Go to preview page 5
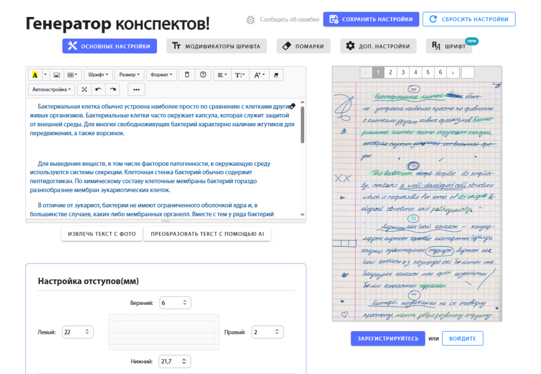This screenshot has width=541, height=374. click(x=428, y=72)
